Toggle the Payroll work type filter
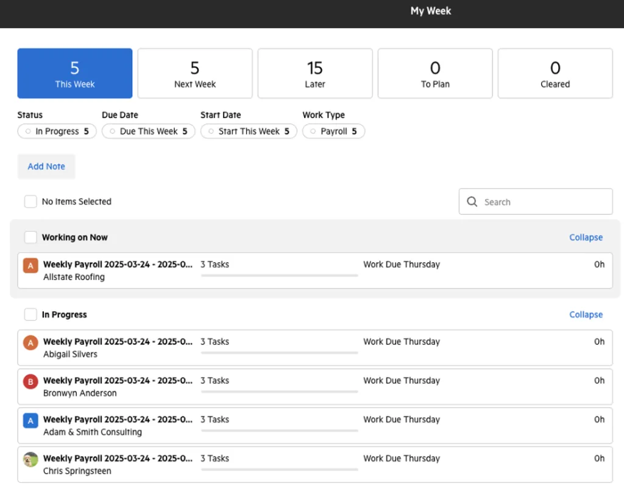 [333, 132]
